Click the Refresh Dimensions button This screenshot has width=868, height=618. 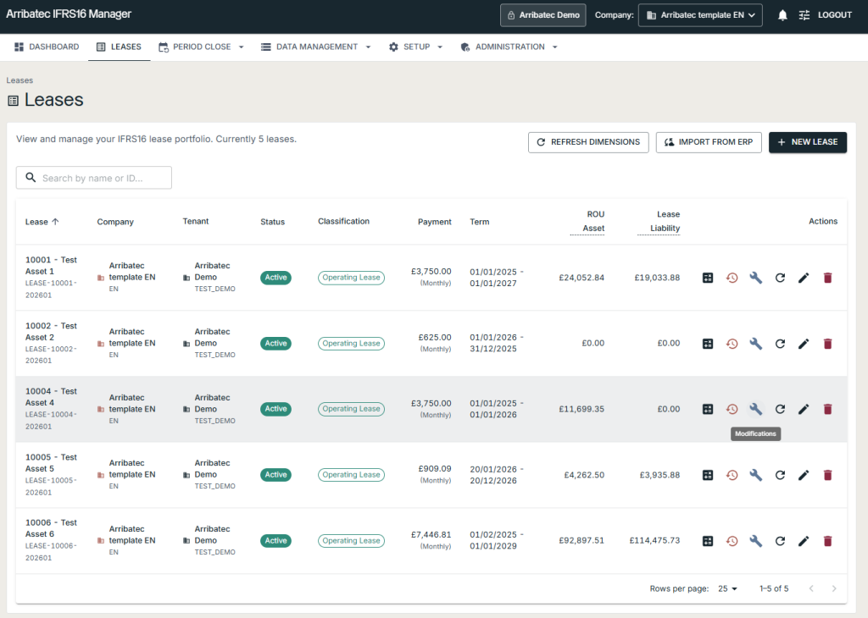click(x=588, y=142)
